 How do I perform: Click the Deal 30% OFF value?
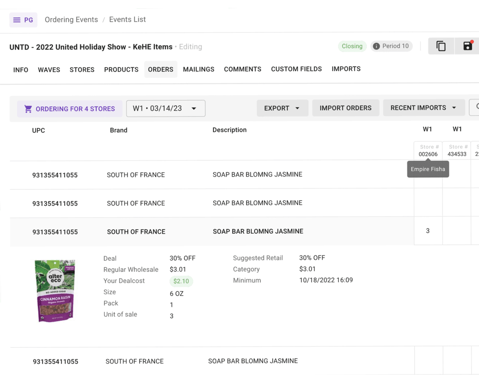[x=182, y=258]
